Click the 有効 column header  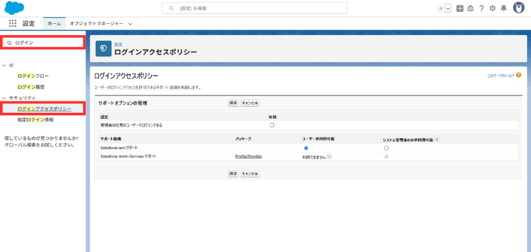[x=273, y=117]
